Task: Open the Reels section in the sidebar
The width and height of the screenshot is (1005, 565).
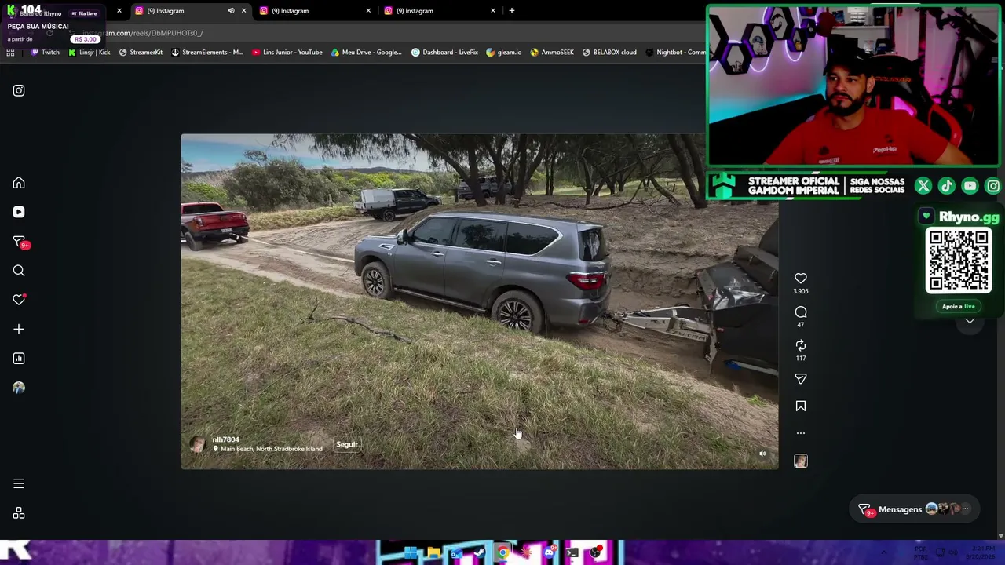Action: 19,212
